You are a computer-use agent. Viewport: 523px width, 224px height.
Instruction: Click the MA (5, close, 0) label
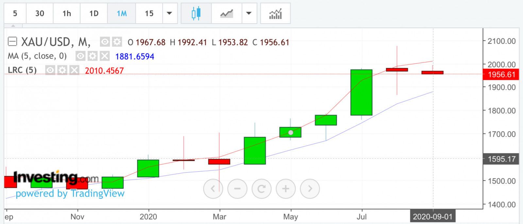coord(37,56)
